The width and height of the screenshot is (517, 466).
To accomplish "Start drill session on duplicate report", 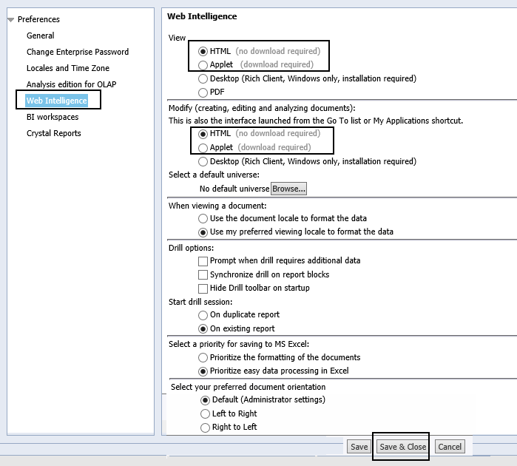I will click(203, 314).
